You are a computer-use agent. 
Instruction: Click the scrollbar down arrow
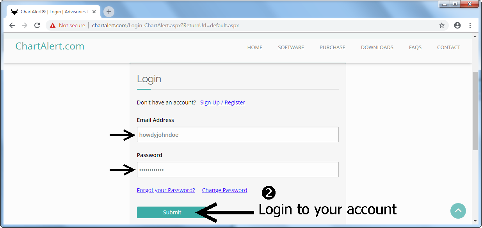coord(475,221)
